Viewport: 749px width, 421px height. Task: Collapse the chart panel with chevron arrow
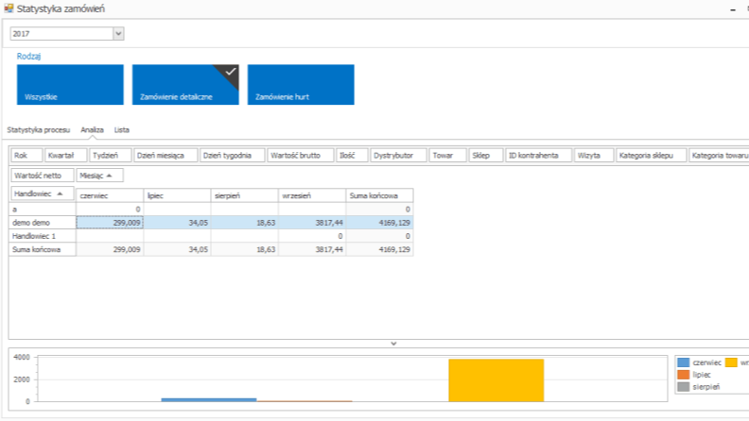(393, 344)
